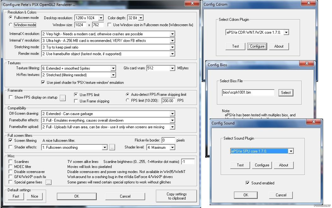Click About in the Config Sound window

[x=284, y=165]
